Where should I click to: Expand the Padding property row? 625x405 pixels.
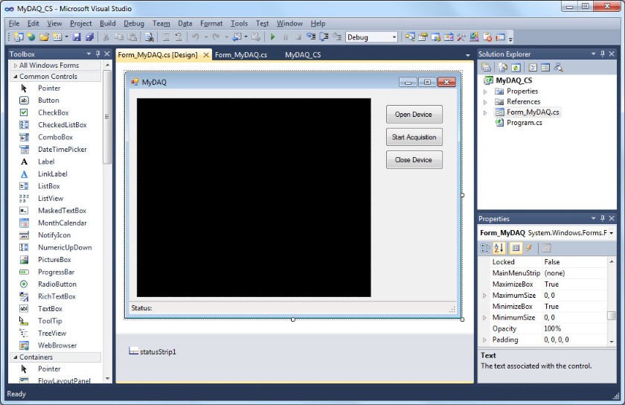484,340
